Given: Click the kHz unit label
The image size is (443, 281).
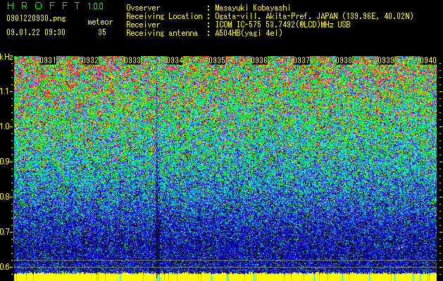Looking at the screenshot, I should pyautogui.click(x=6, y=57).
